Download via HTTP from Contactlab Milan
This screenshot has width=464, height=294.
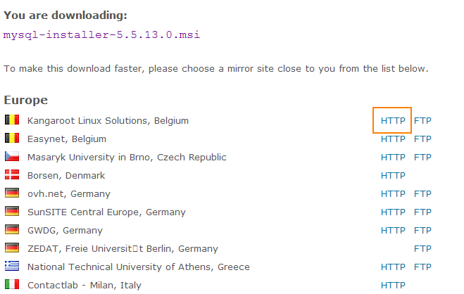point(393,285)
